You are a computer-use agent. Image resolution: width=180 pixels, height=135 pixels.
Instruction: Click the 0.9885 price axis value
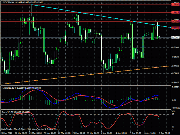pos(175,73)
